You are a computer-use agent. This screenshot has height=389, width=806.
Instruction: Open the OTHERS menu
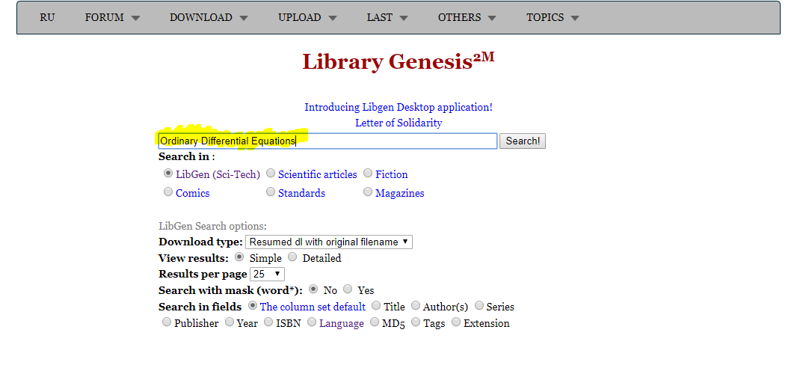[467, 17]
